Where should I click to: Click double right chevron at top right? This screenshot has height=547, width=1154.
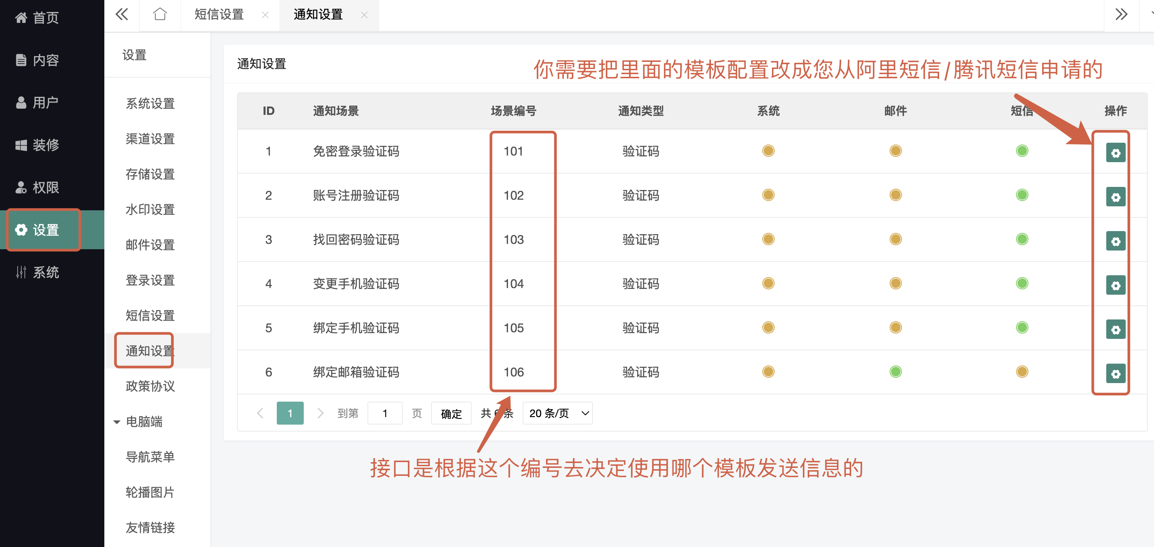1121,15
